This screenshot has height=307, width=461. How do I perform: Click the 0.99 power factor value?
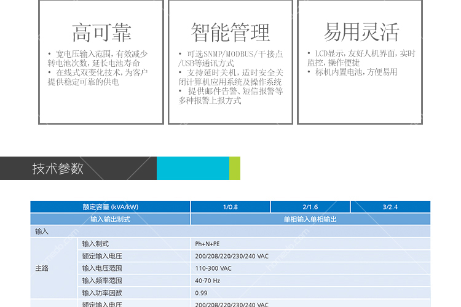pos(201,293)
